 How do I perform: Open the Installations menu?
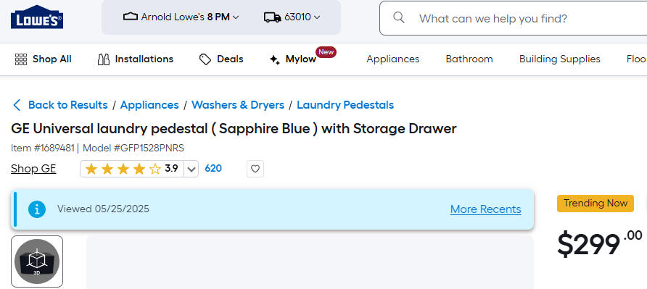(x=136, y=59)
